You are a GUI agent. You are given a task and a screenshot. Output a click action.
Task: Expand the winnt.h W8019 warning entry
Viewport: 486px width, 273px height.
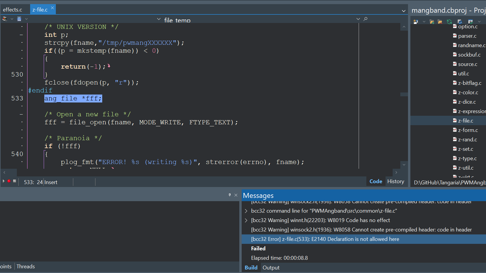point(246,220)
